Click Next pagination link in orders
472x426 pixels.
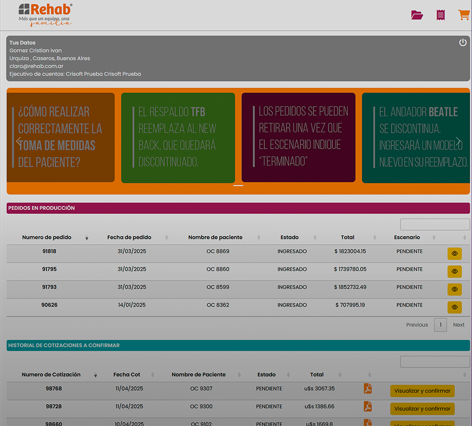click(x=458, y=325)
